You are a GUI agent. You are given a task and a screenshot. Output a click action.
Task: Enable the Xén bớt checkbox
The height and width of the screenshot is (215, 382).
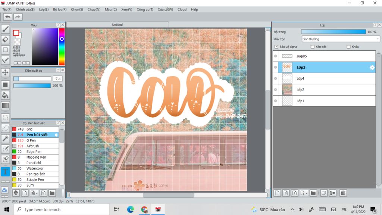click(313, 47)
